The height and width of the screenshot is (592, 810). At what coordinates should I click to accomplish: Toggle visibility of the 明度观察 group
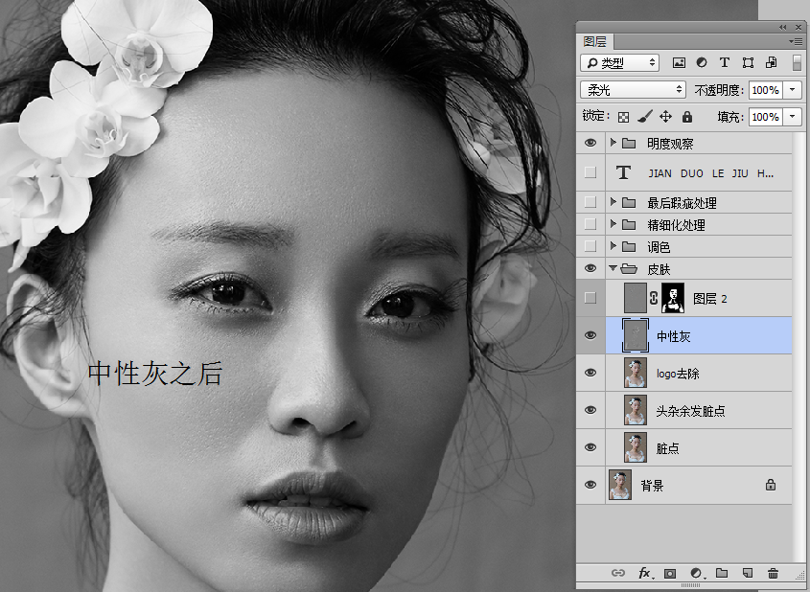click(x=590, y=144)
